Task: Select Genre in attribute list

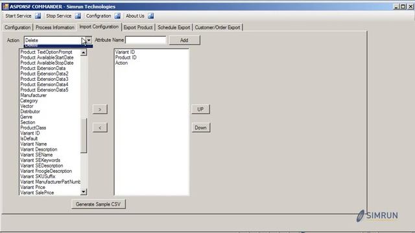Action: (26, 116)
